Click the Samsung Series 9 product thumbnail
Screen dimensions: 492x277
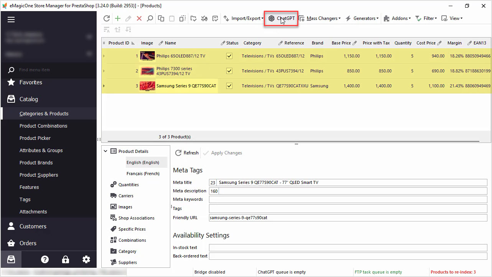point(147,86)
